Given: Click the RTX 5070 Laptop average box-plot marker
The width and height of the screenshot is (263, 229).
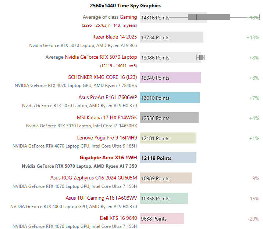Looking at the screenshot, I should click(200, 57).
